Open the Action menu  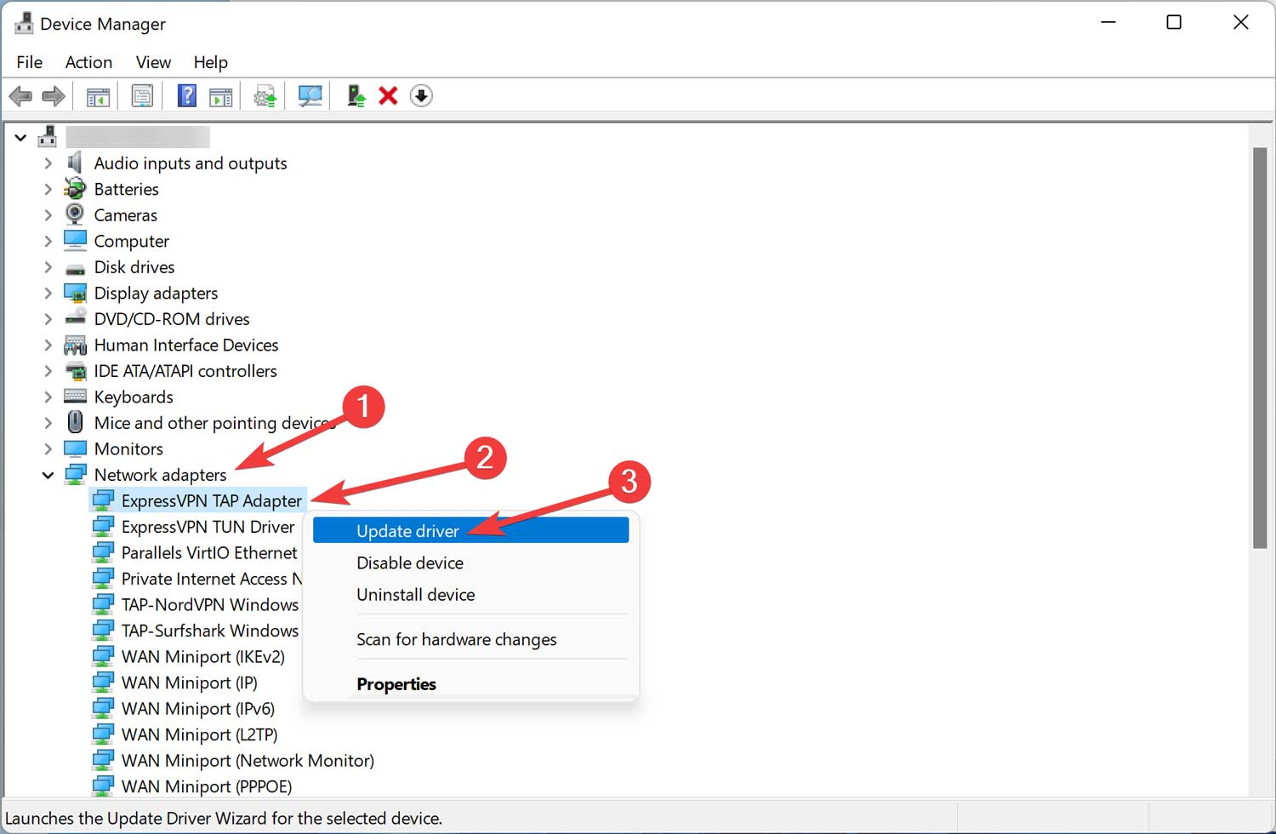88,62
